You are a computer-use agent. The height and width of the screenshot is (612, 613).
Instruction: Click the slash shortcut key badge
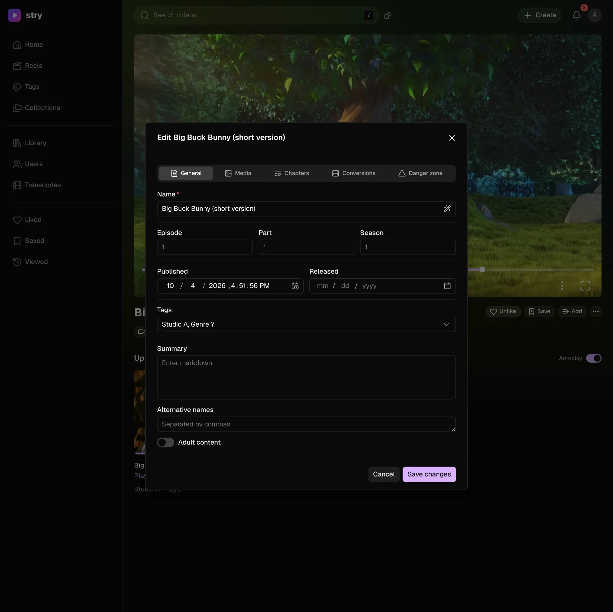pos(368,15)
